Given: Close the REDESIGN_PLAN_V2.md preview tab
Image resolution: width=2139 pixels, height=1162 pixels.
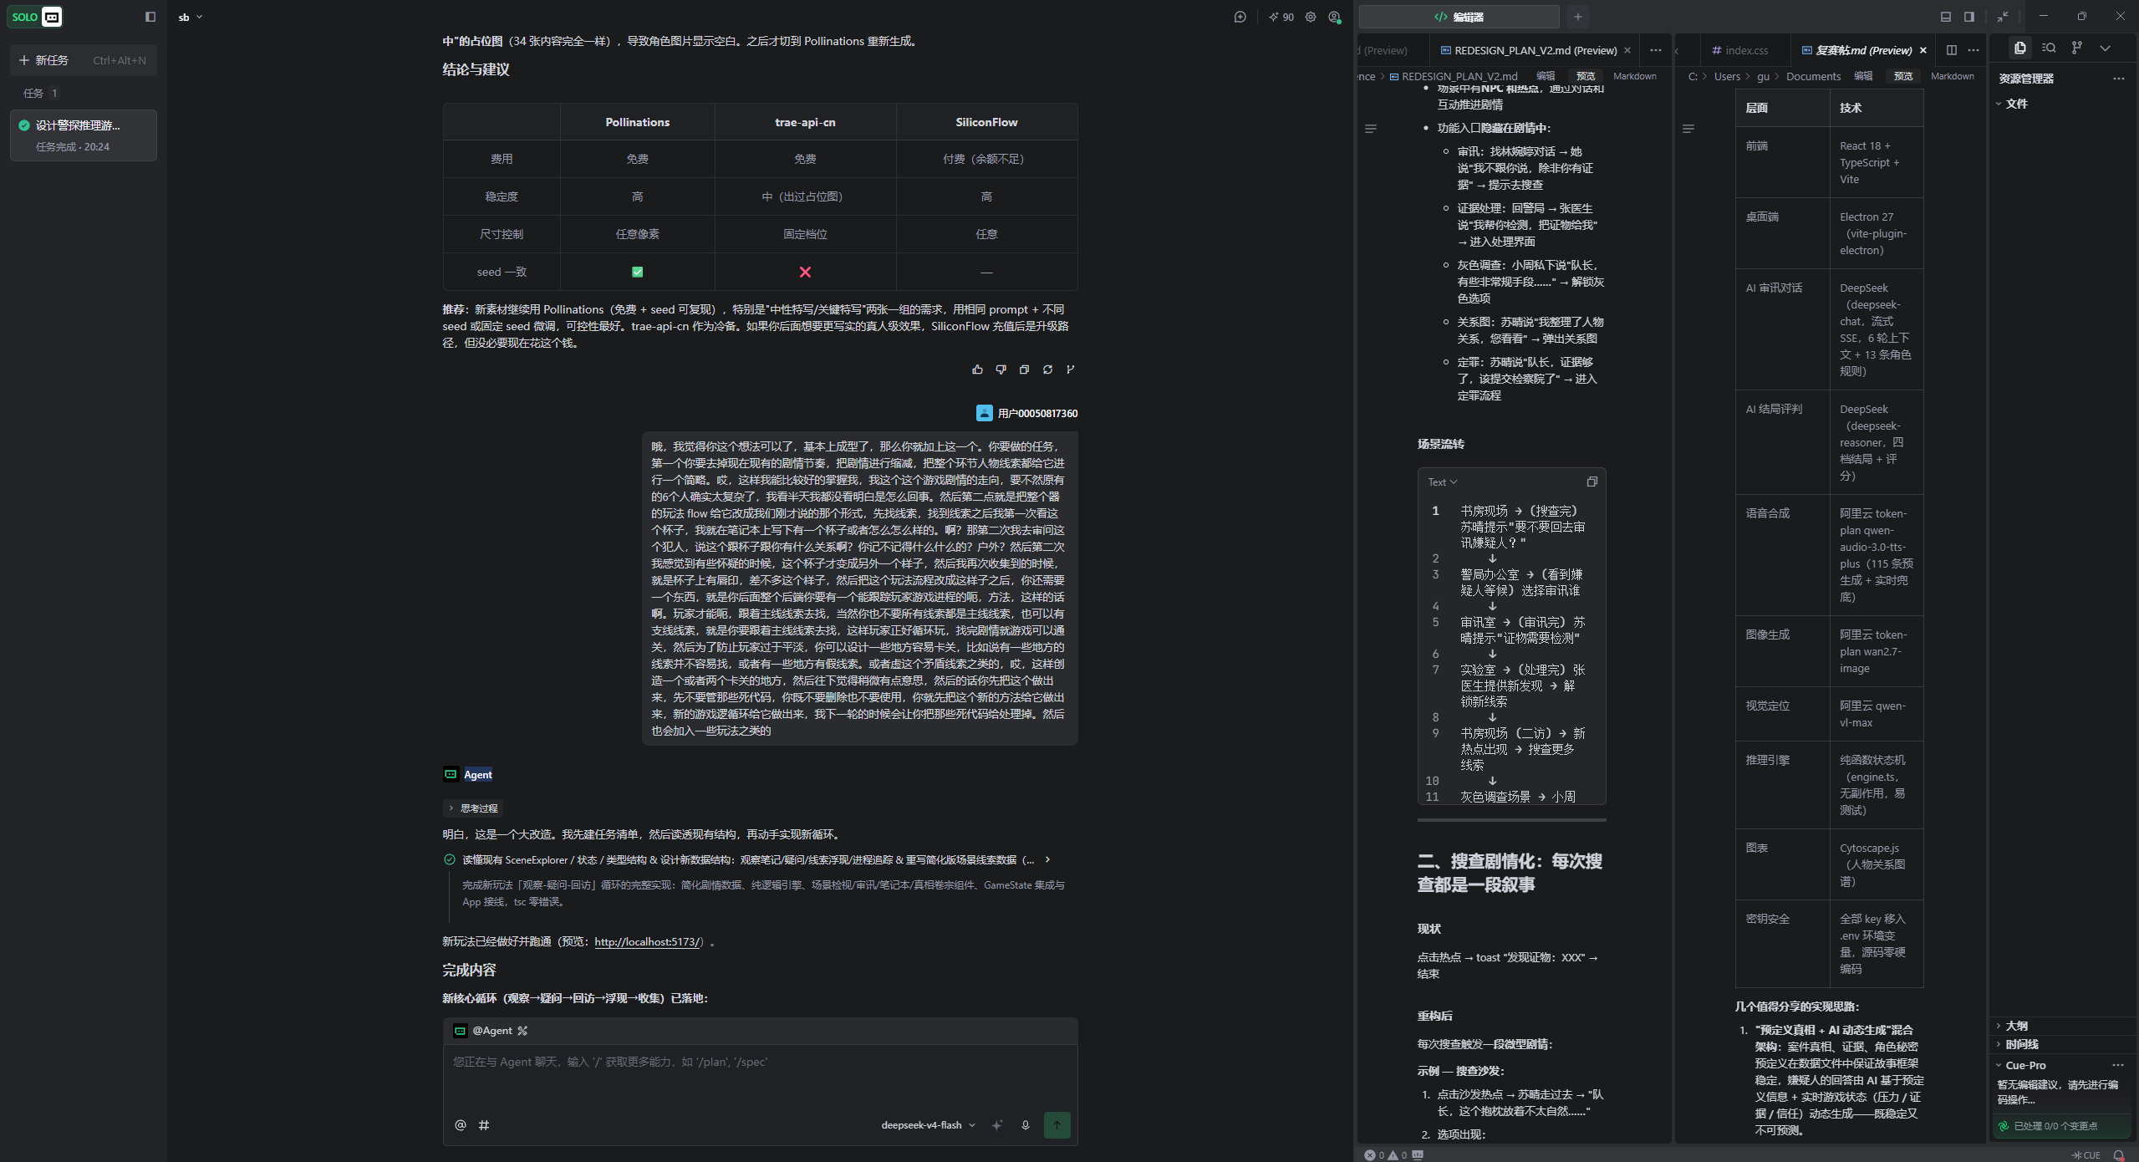Looking at the screenshot, I should (x=1627, y=50).
